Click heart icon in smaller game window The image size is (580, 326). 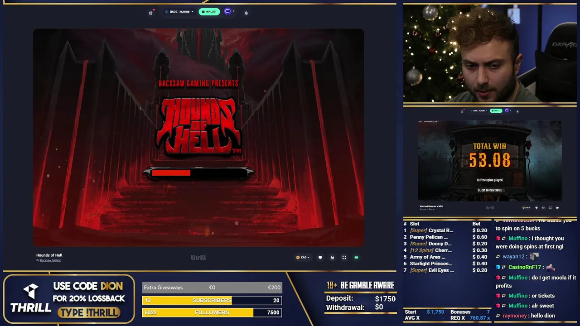click(x=536, y=208)
